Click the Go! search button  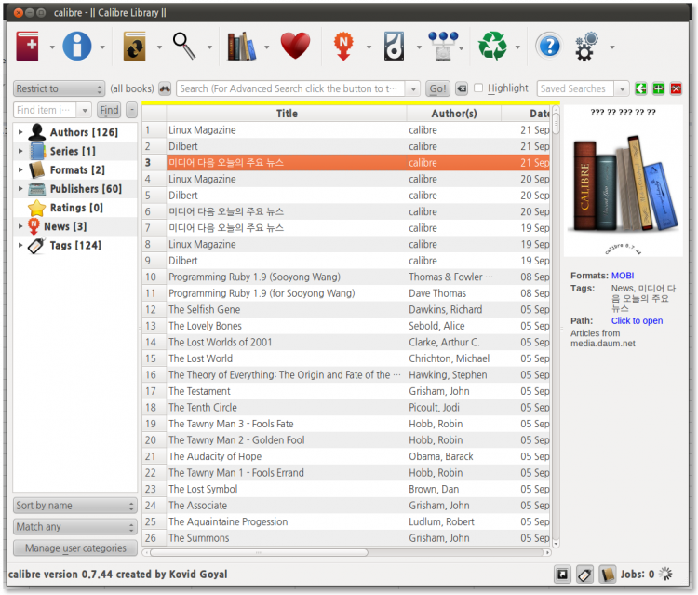pyautogui.click(x=437, y=88)
